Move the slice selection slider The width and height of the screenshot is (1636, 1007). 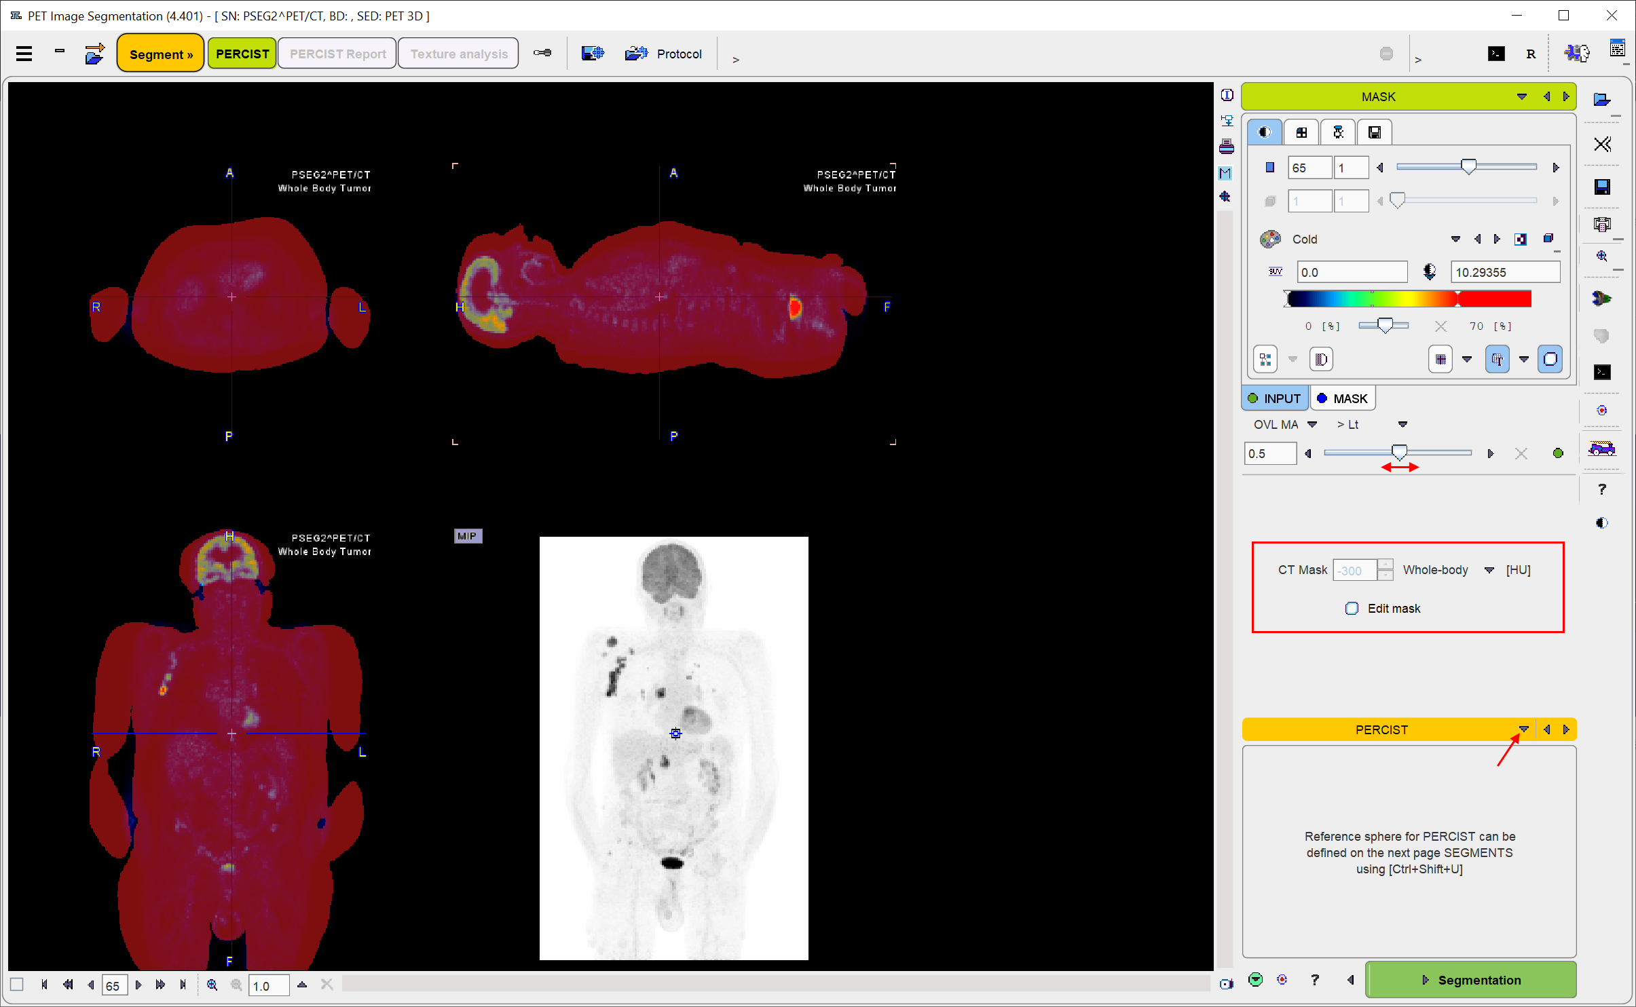[1468, 167]
